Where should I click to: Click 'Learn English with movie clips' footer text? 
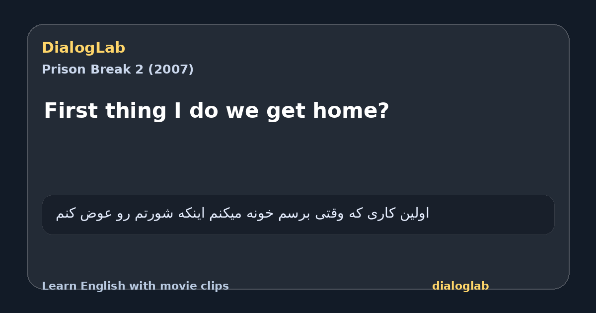click(135, 286)
